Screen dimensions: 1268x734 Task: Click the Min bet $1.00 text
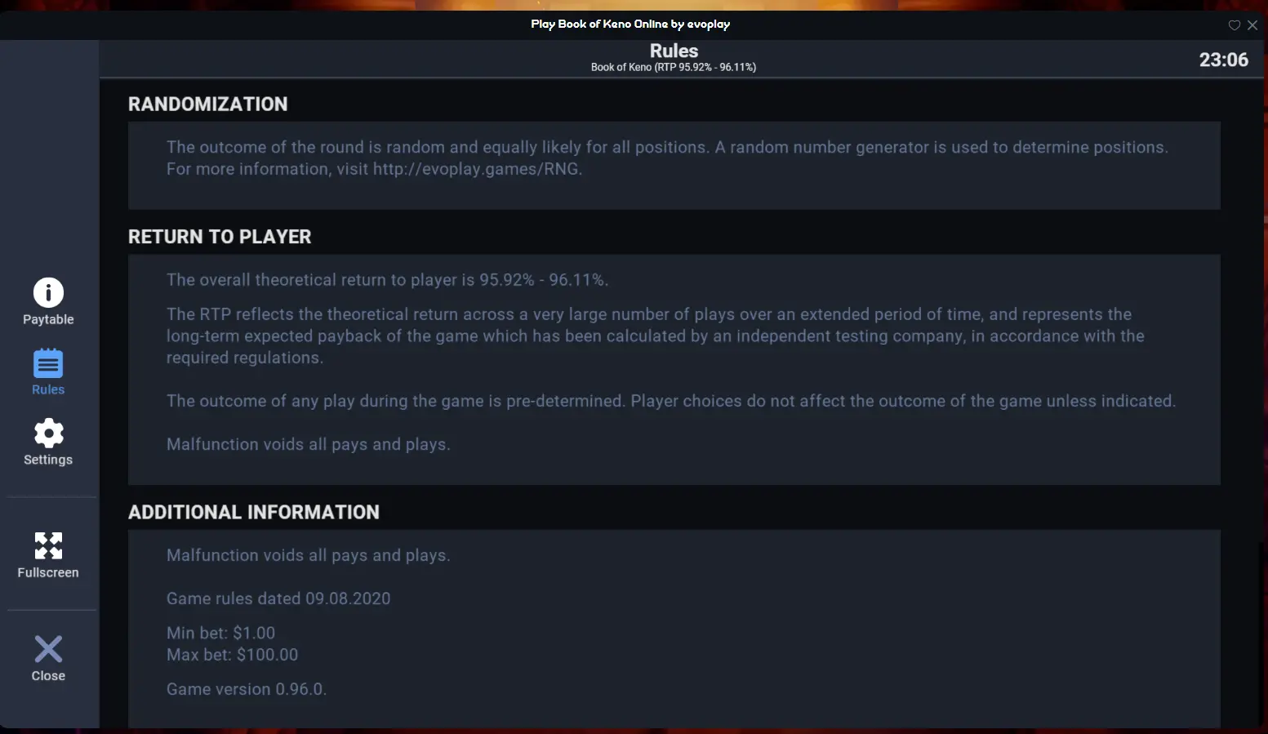tap(220, 633)
